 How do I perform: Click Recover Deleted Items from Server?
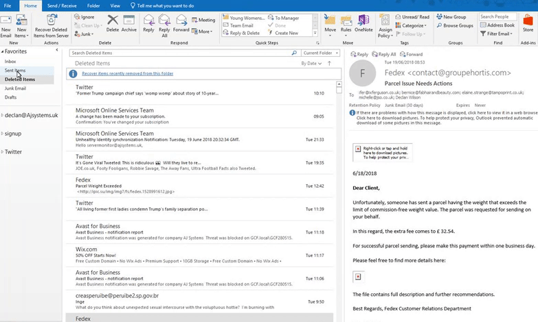coord(52,25)
